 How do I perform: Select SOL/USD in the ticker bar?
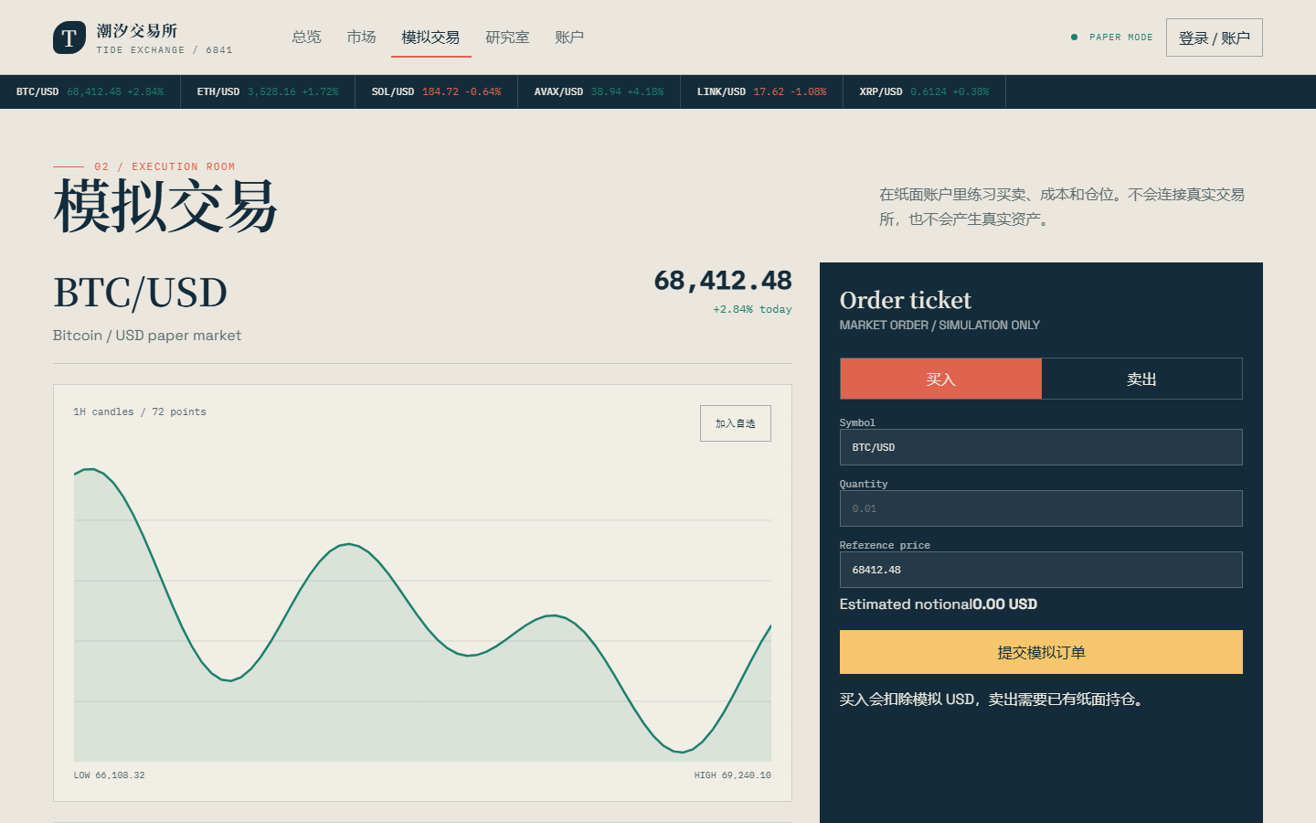pyautogui.click(x=436, y=91)
